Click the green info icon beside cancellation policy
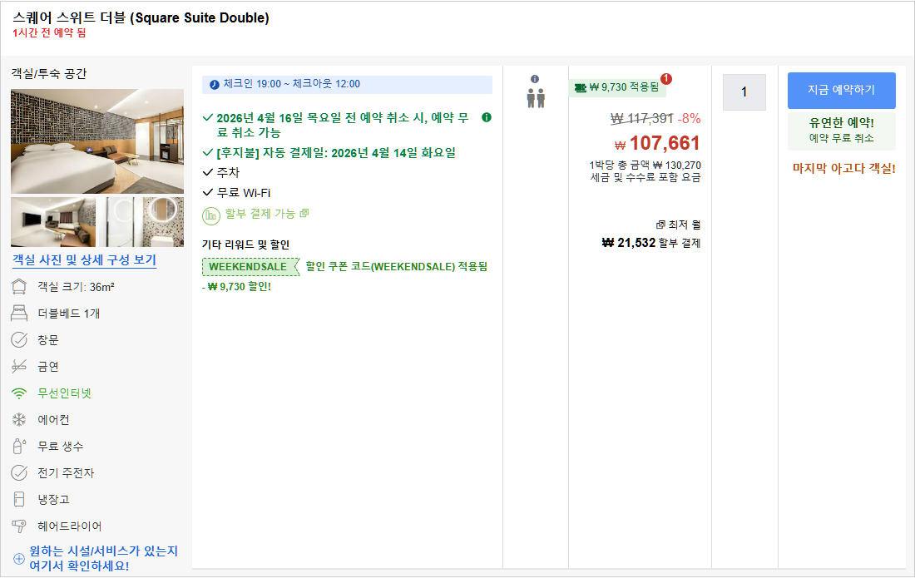This screenshot has height=578, width=915. (x=486, y=117)
